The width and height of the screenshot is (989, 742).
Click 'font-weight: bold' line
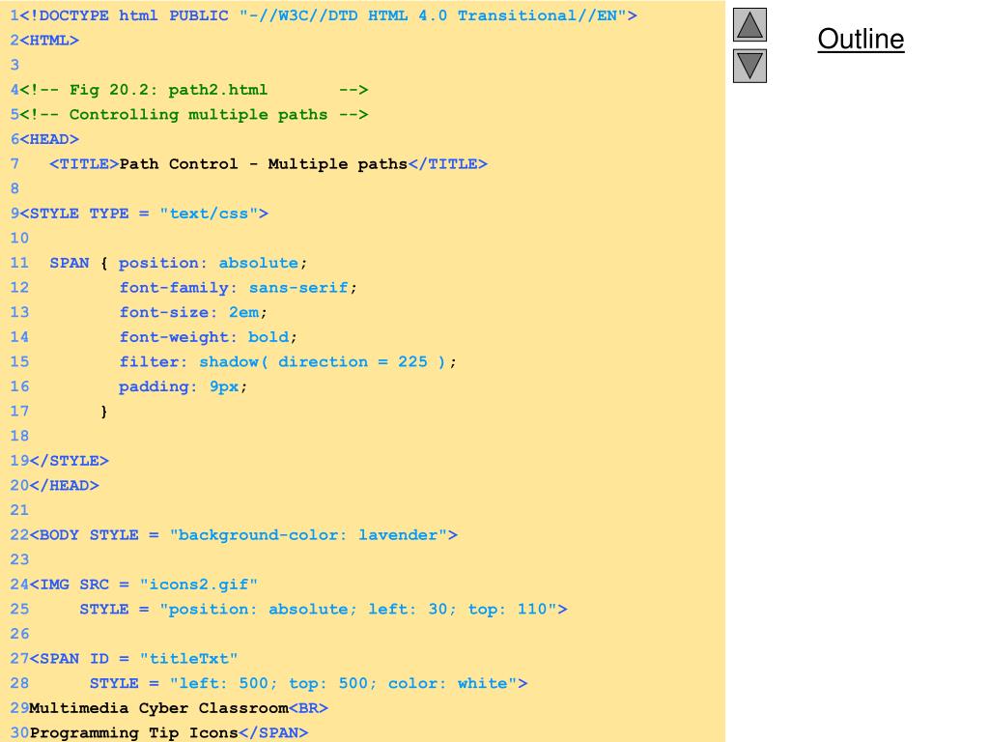click(209, 337)
